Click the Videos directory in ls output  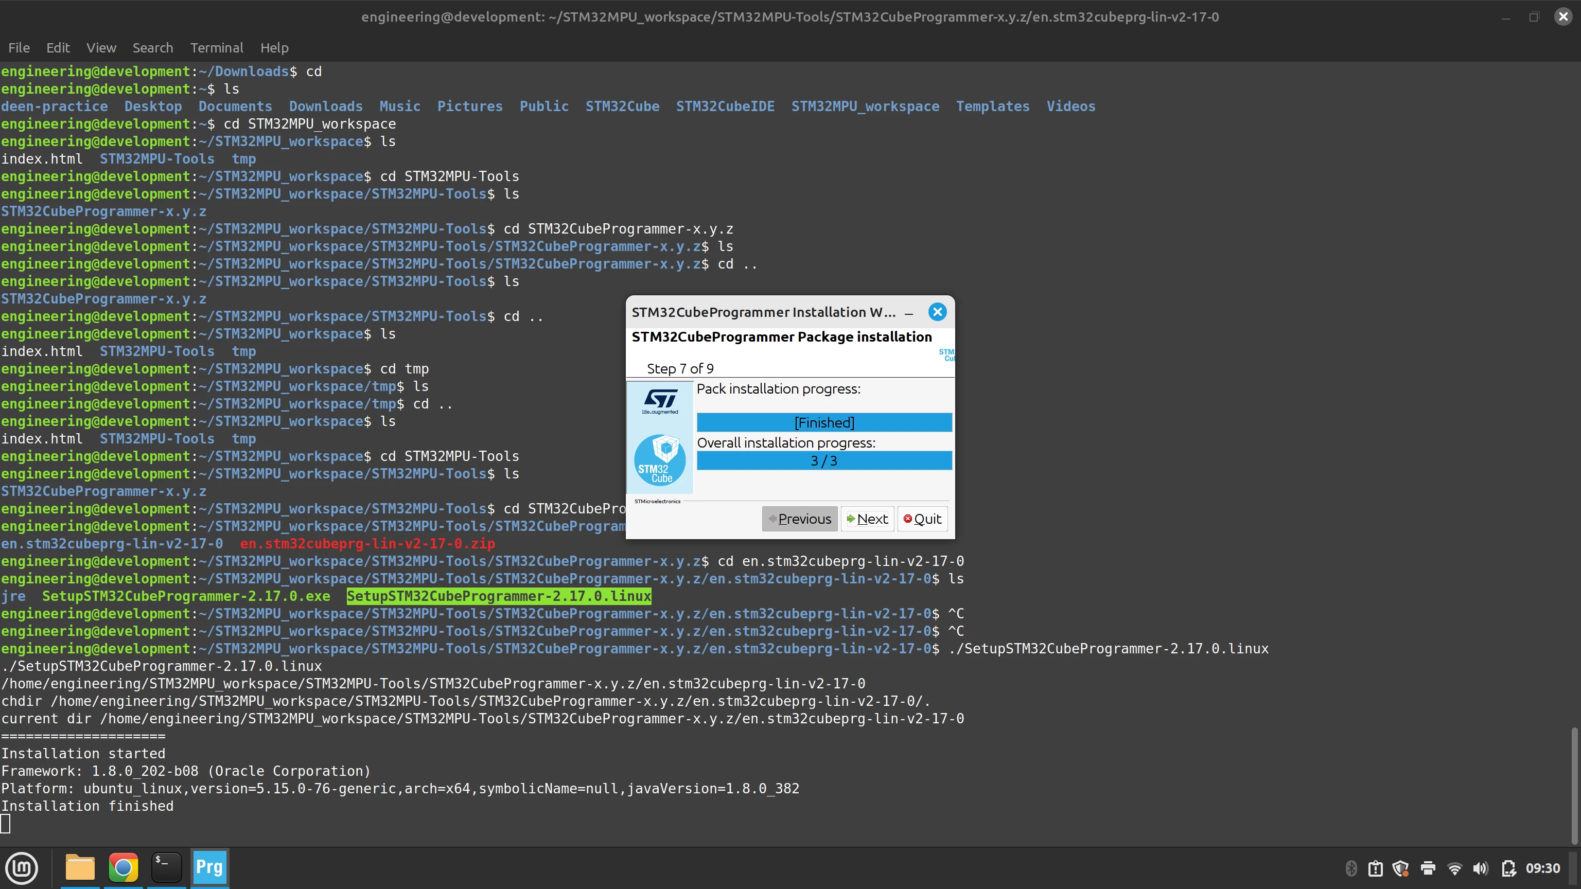[1071, 107]
